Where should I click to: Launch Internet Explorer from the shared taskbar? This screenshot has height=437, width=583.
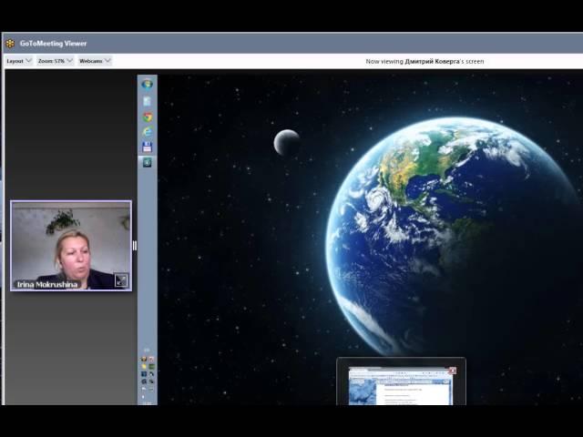tap(147, 131)
